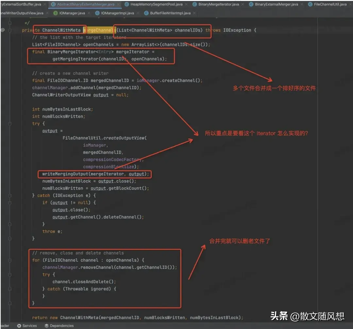Click the '// remove, close and delete channels' comment
The width and height of the screenshot is (353, 329).
[78, 253]
